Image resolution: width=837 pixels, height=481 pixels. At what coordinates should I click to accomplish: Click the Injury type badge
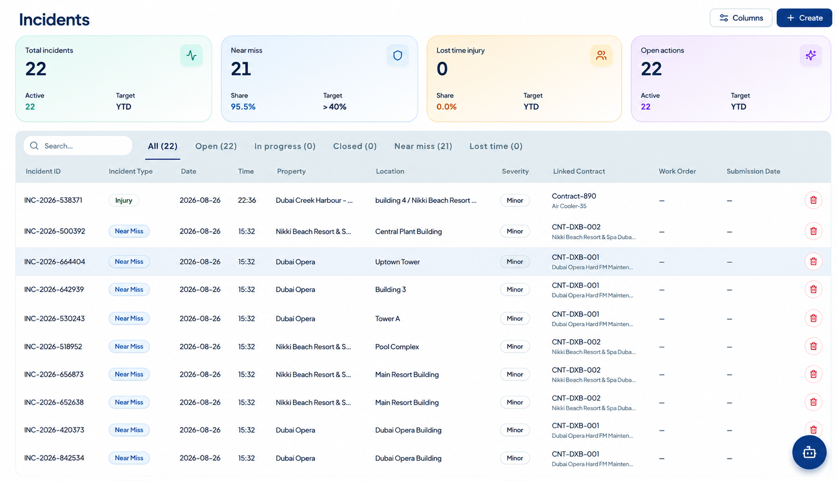(123, 200)
